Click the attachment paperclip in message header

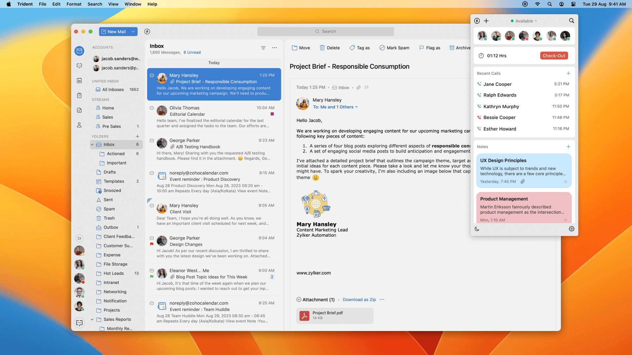(358, 87)
